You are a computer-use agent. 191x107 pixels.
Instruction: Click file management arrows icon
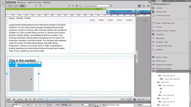point(148,6)
